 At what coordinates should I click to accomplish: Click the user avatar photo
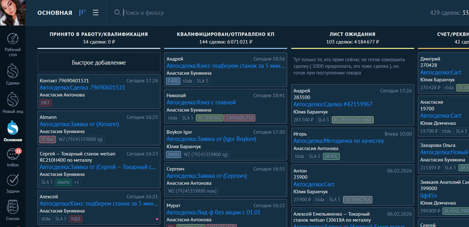tap(13, 13)
